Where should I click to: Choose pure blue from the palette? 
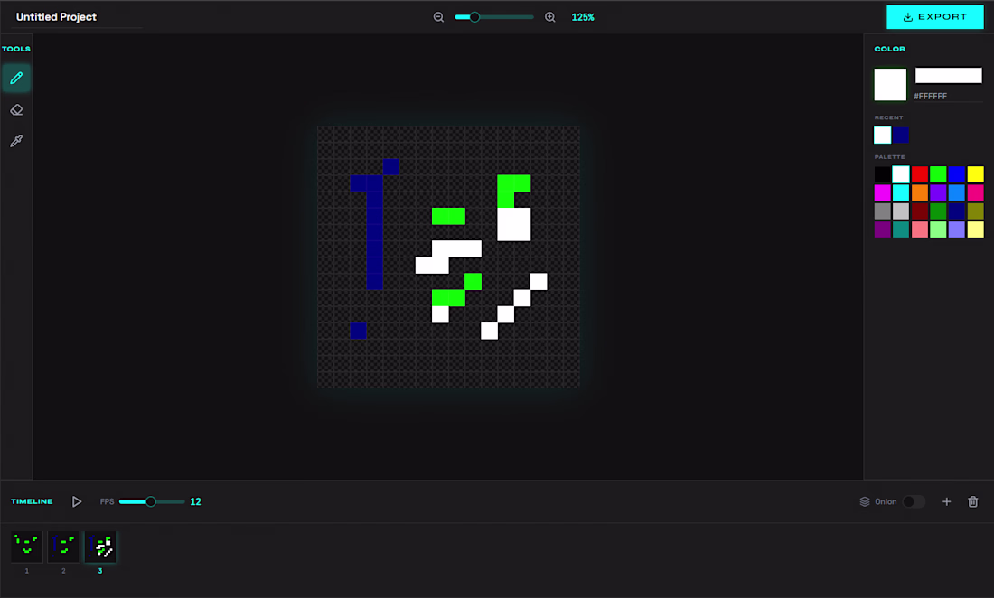point(957,174)
